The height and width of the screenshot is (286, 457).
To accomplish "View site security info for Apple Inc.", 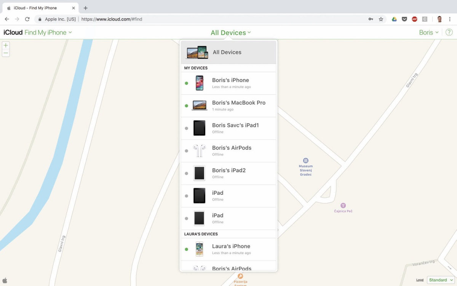I will tap(57, 19).
